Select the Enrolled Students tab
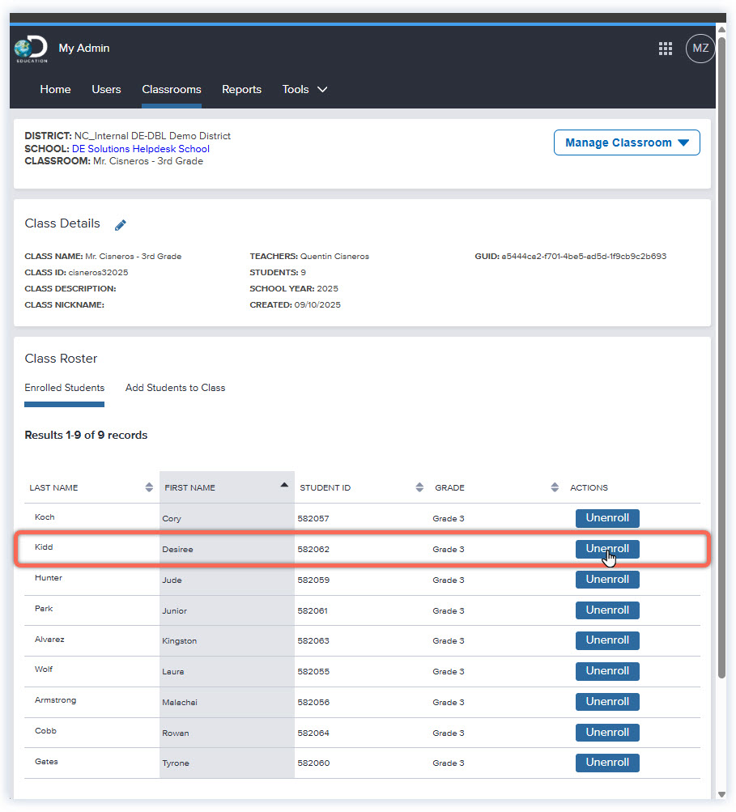Screen dimensions: 736x812 click(x=64, y=388)
